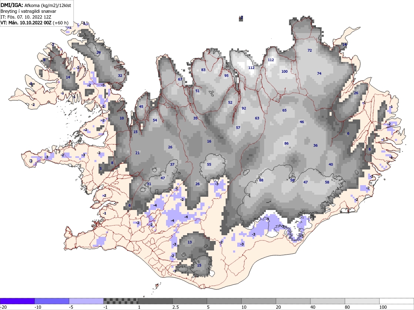This screenshot has height=310, width=414.
Task: Click the dark blue -20 to -10 legend swatch
Action: [x=17, y=301]
